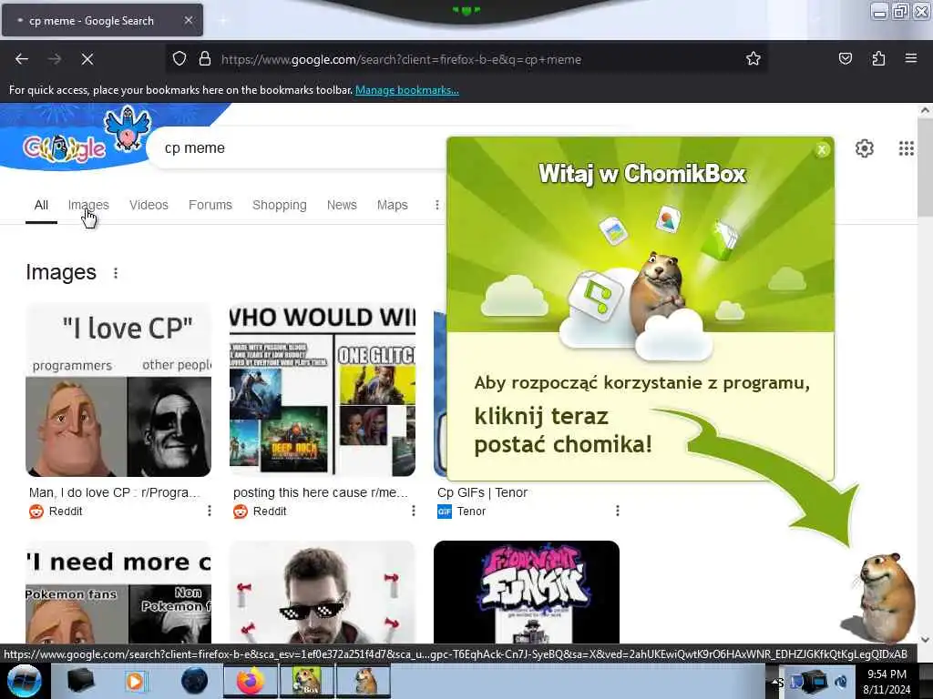933x699 pixels.
Task: Open more options for Tenor Cp GIFs result
Action: pos(617,512)
